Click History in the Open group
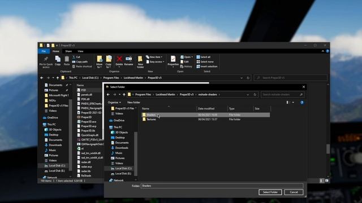 186,67
